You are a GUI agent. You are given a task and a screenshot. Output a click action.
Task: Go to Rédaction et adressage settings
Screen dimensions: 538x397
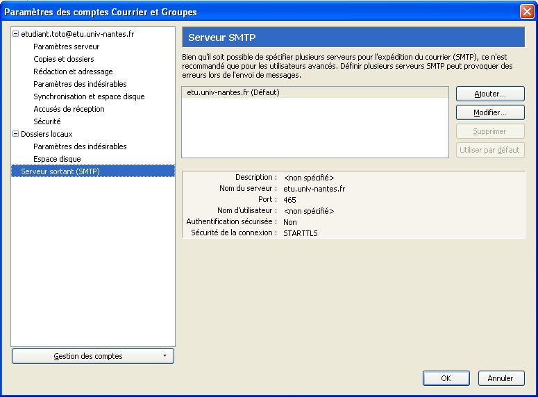coord(73,71)
